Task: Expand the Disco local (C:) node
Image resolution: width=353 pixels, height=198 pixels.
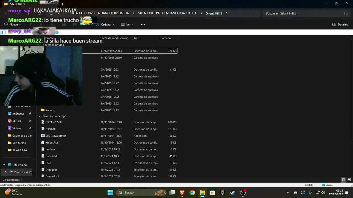Action: (6, 172)
